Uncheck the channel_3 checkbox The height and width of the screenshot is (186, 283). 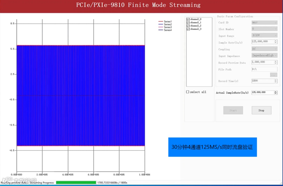(188, 29)
